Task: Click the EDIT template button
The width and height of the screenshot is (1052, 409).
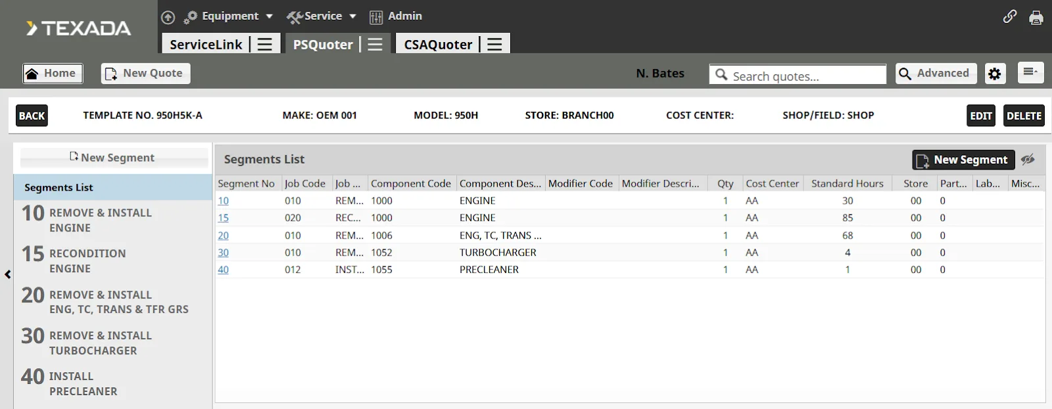Action: click(981, 116)
